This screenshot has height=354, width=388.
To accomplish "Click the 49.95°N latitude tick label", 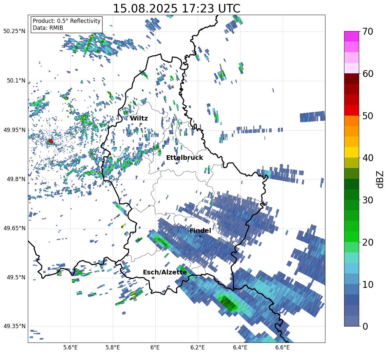I will pos(14,130).
